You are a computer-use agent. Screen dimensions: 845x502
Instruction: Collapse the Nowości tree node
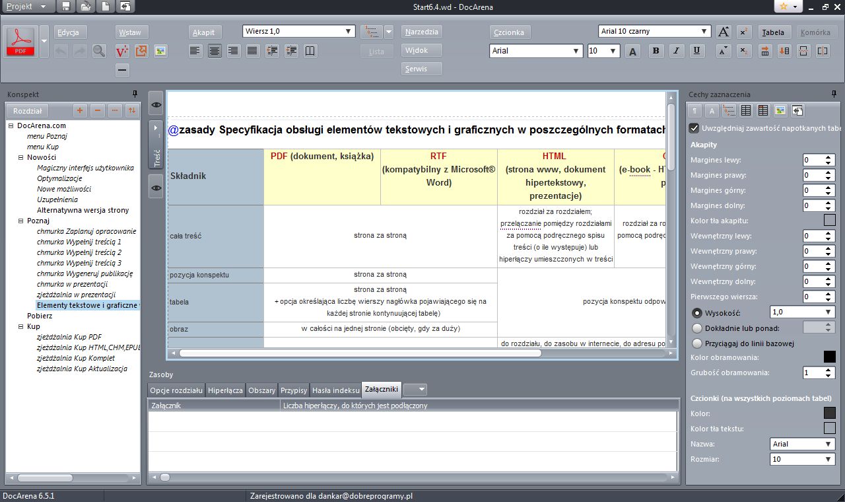click(21, 157)
